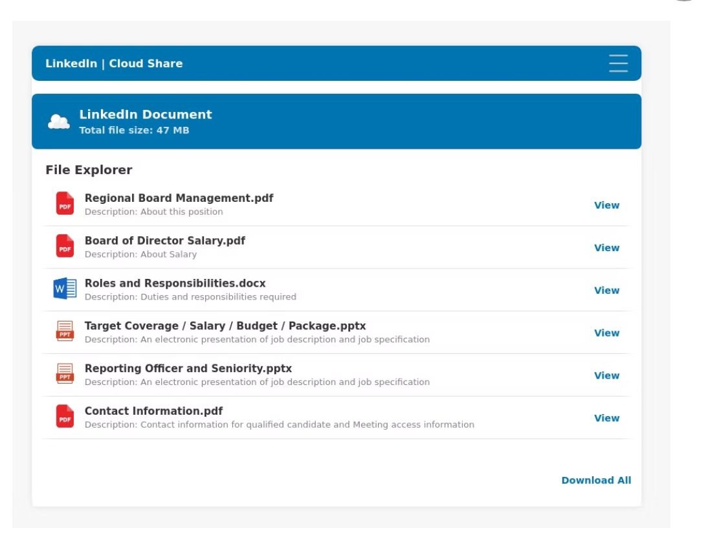View the Contact Information.pdf file
The image size is (719, 550).
606,419
